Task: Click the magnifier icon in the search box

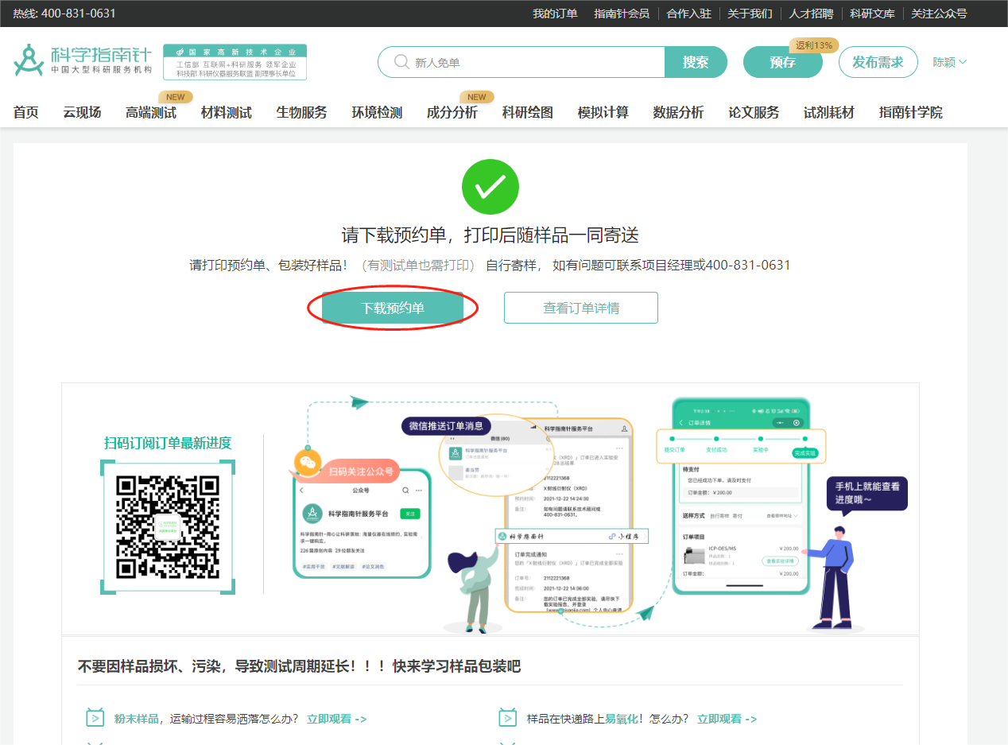Action: point(400,61)
